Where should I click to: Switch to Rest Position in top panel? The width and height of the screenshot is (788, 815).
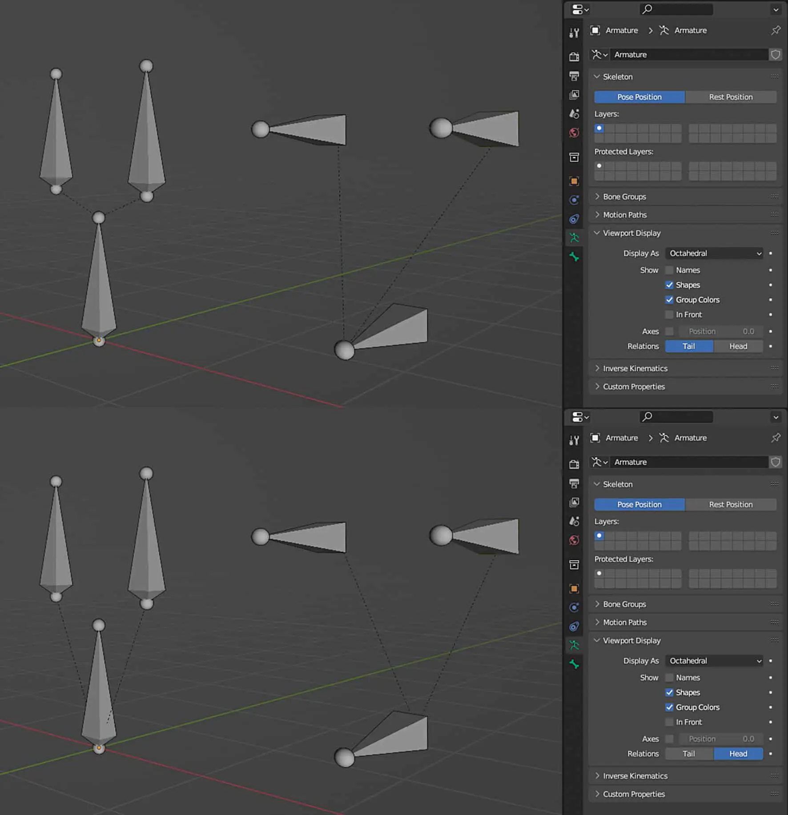(x=731, y=97)
